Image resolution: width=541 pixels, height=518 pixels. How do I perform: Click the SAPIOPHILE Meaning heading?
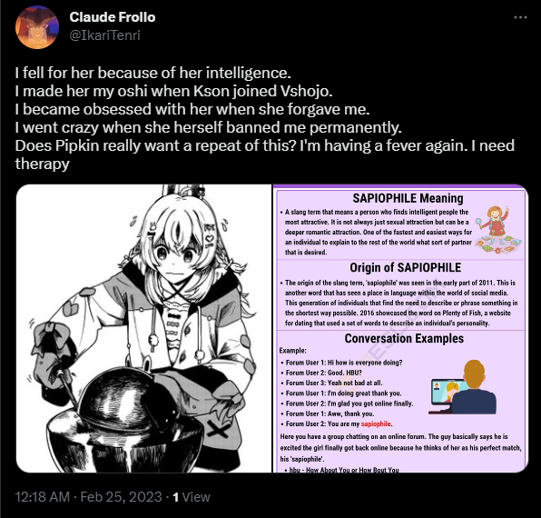pos(408,198)
